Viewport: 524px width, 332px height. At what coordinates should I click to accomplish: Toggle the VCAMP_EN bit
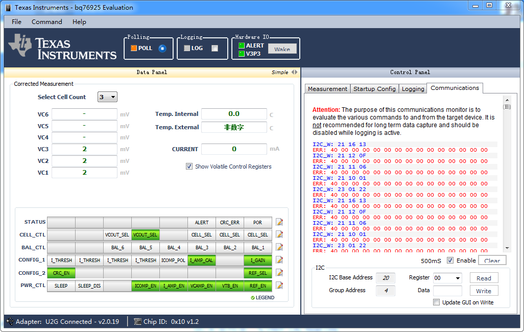(202, 286)
